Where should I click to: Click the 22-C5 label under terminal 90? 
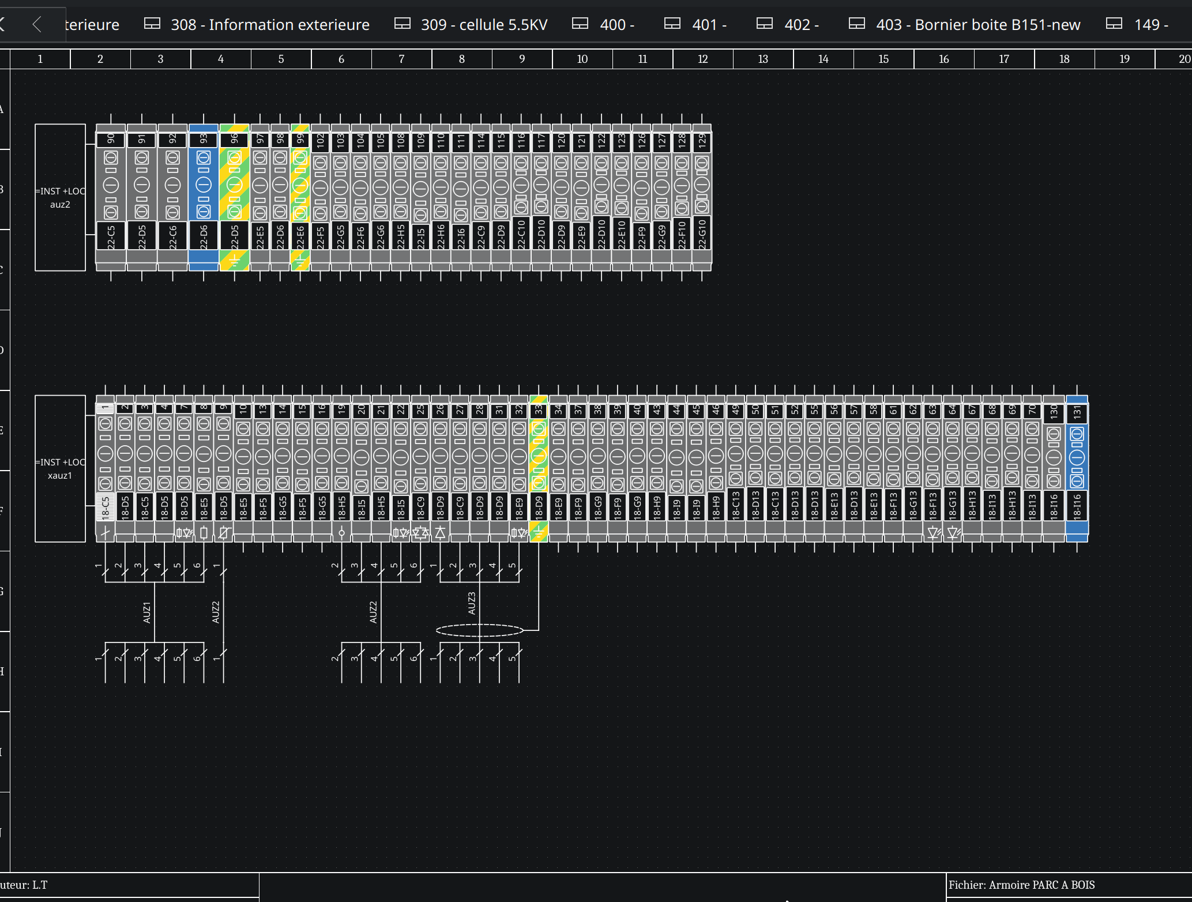tap(111, 236)
